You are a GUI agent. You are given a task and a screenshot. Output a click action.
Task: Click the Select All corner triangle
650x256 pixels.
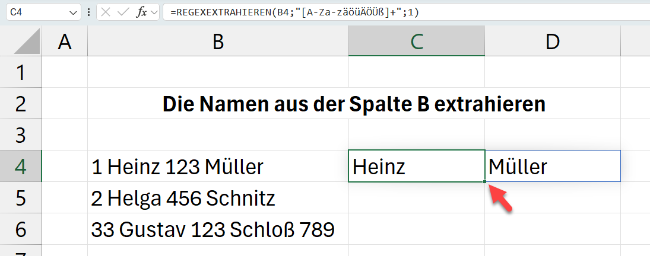26,43
